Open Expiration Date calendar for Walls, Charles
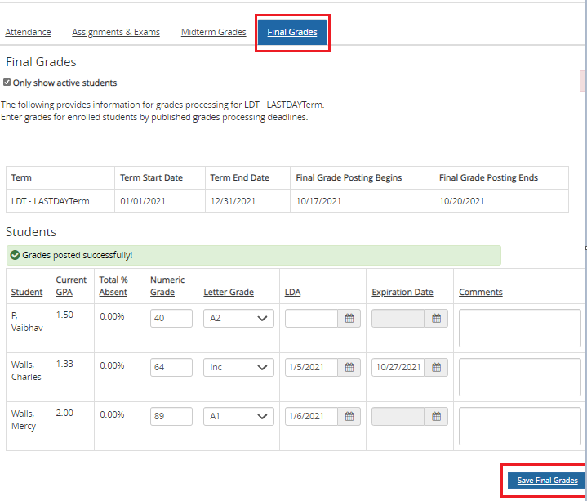This screenshot has width=587, height=501. coord(437,368)
